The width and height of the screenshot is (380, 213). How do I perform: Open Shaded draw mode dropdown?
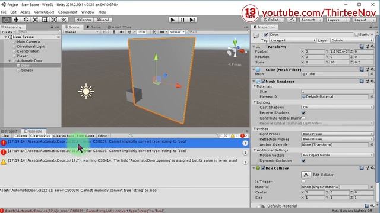(x=81, y=32)
